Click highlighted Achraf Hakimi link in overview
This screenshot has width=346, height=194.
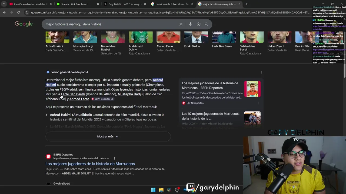coord(158,80)
